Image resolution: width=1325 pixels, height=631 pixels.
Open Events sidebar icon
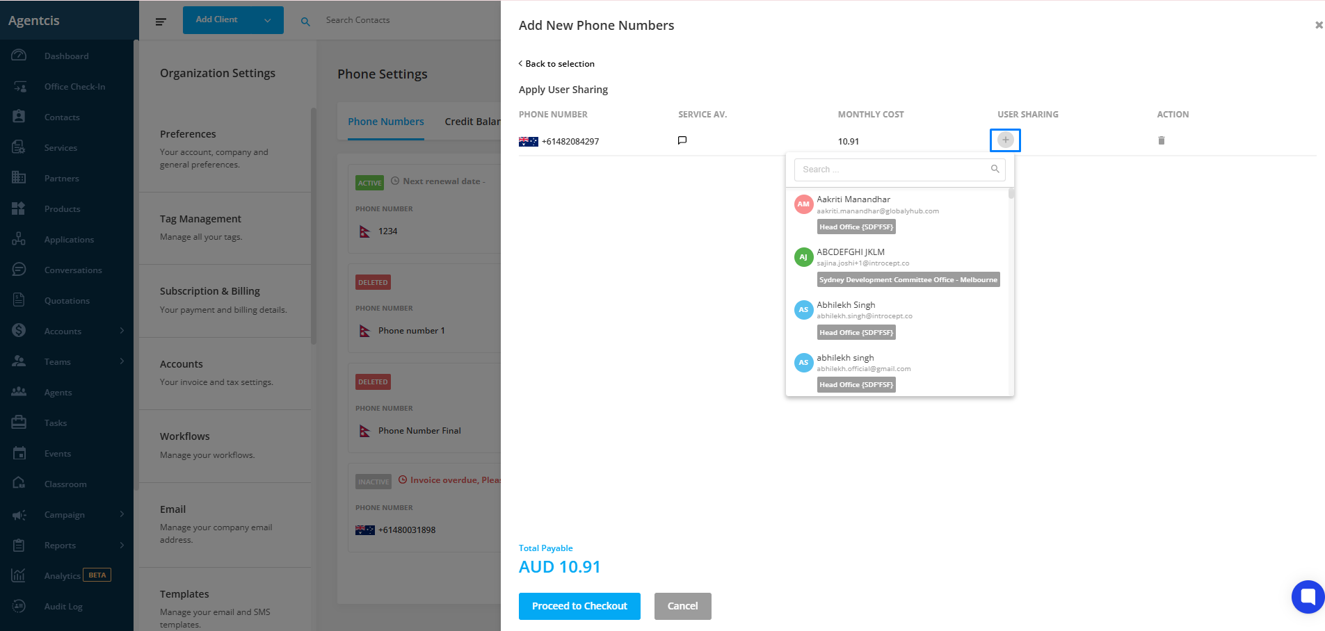(x=19, y=453)
